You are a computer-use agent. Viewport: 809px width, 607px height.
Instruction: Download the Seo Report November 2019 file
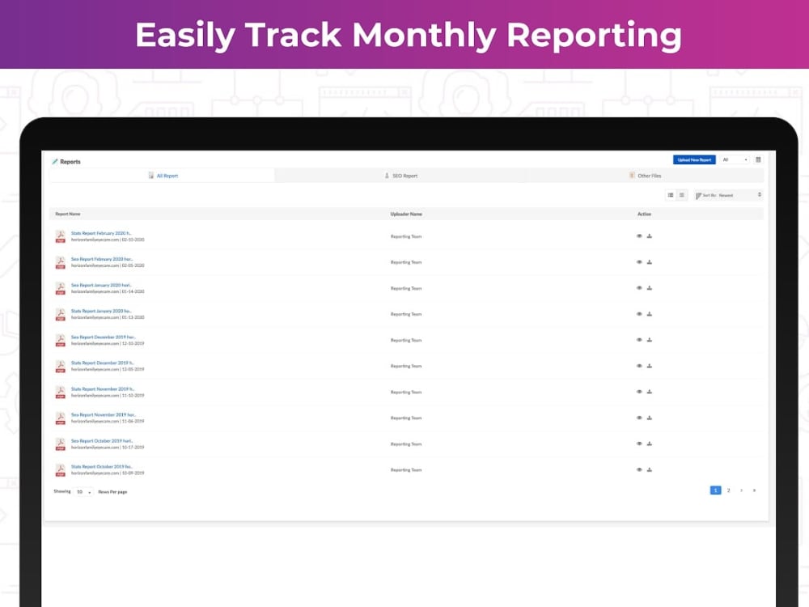pos(649,418)
